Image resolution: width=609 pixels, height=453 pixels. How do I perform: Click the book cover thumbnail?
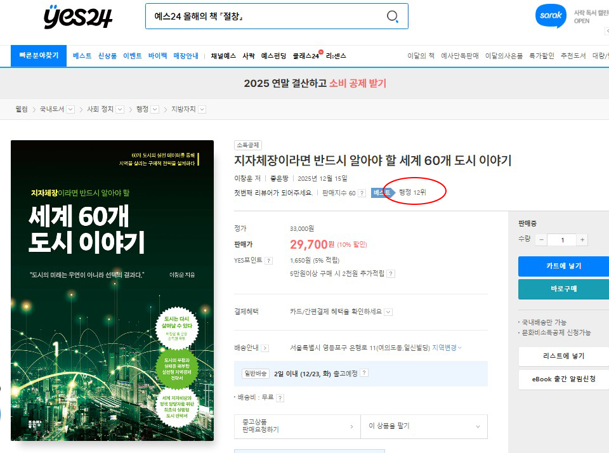tap(112, 290)
